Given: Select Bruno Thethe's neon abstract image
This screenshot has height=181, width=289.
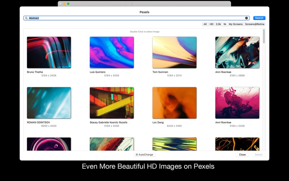Looking at the screenshot, I should coord(49,52).
